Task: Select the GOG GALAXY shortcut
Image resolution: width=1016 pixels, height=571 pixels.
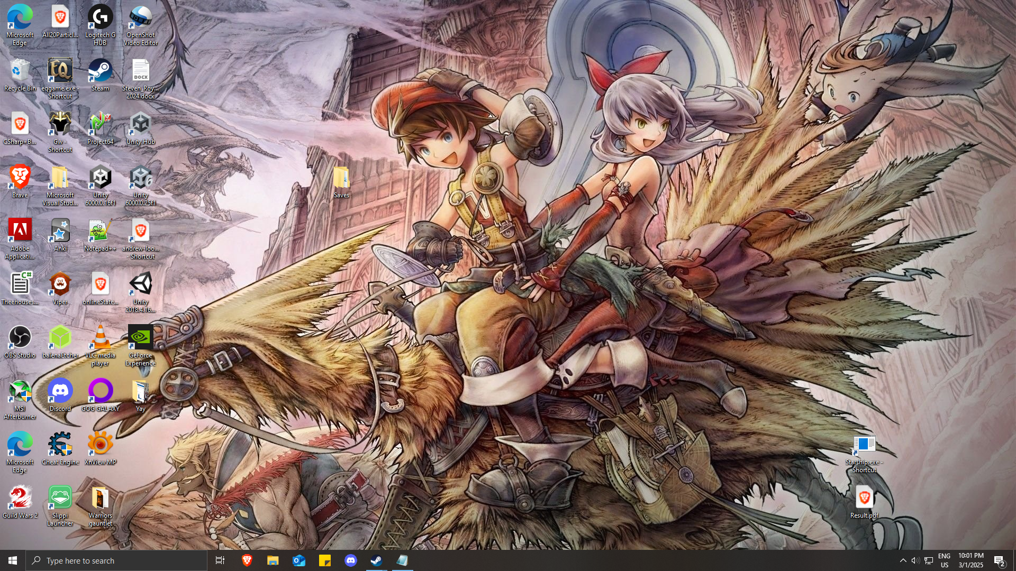Action: pyautogui.click(x=100, y=396)
